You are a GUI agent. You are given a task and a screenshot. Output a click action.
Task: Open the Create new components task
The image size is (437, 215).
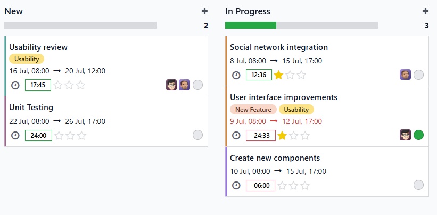[275, 158]
